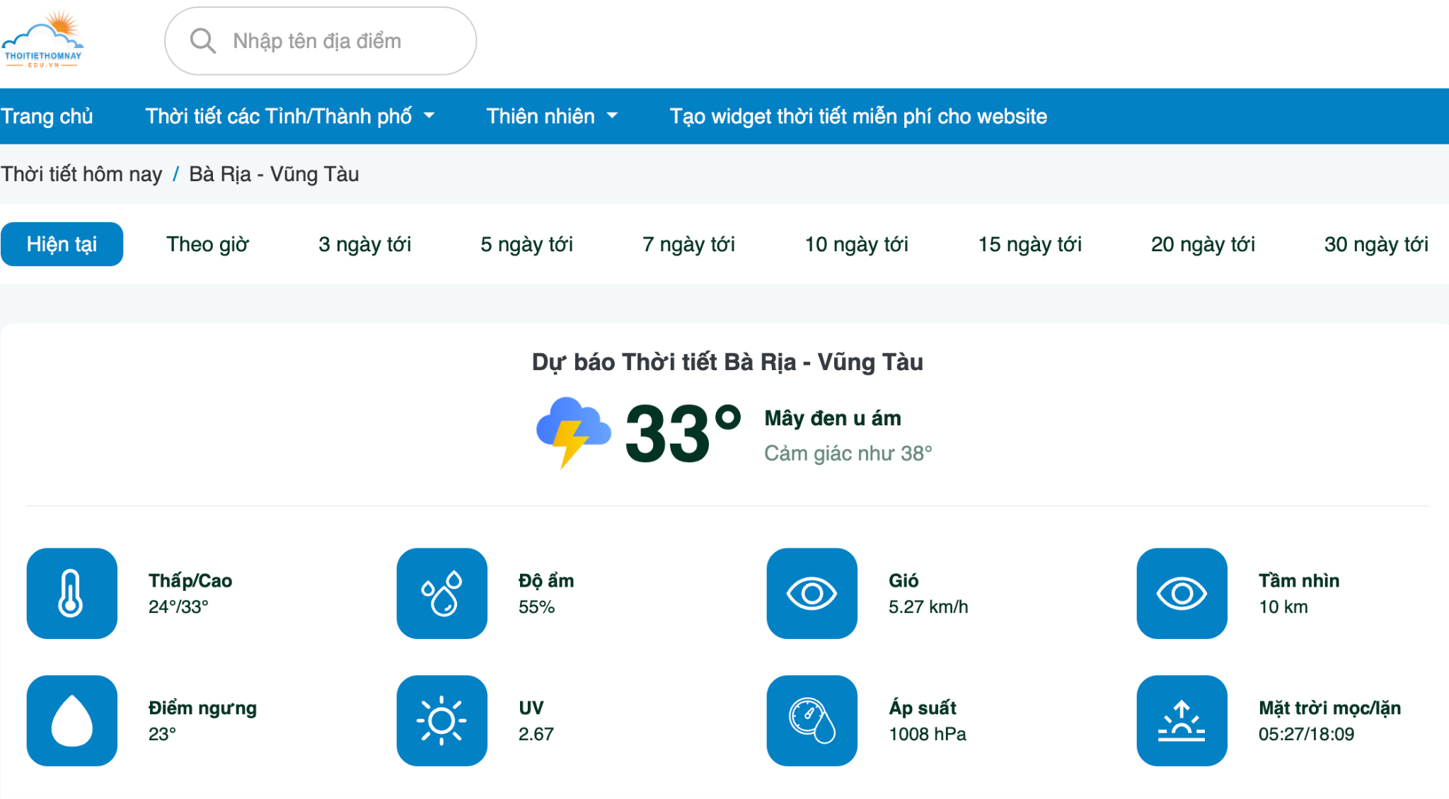Click the Áp suất pressure gauge icon
This screenshot has width=1449, height=799.
pos(812,720)
